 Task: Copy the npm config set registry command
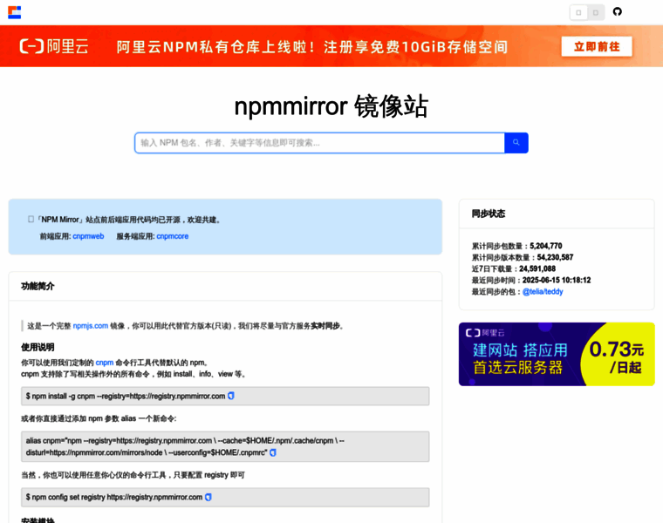(208, 497)
